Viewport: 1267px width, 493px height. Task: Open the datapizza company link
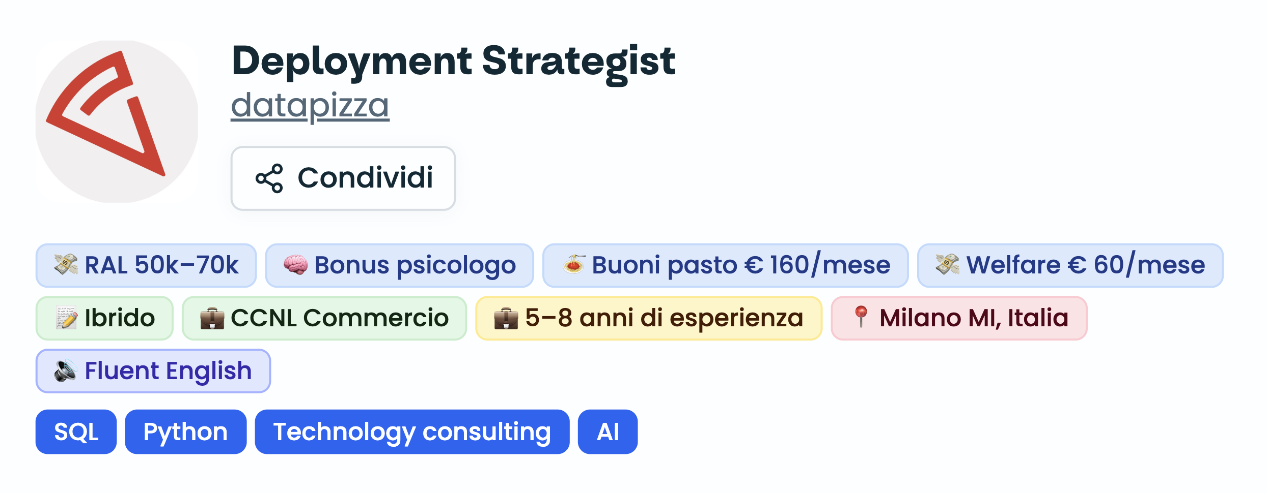[x=310, y=106]
